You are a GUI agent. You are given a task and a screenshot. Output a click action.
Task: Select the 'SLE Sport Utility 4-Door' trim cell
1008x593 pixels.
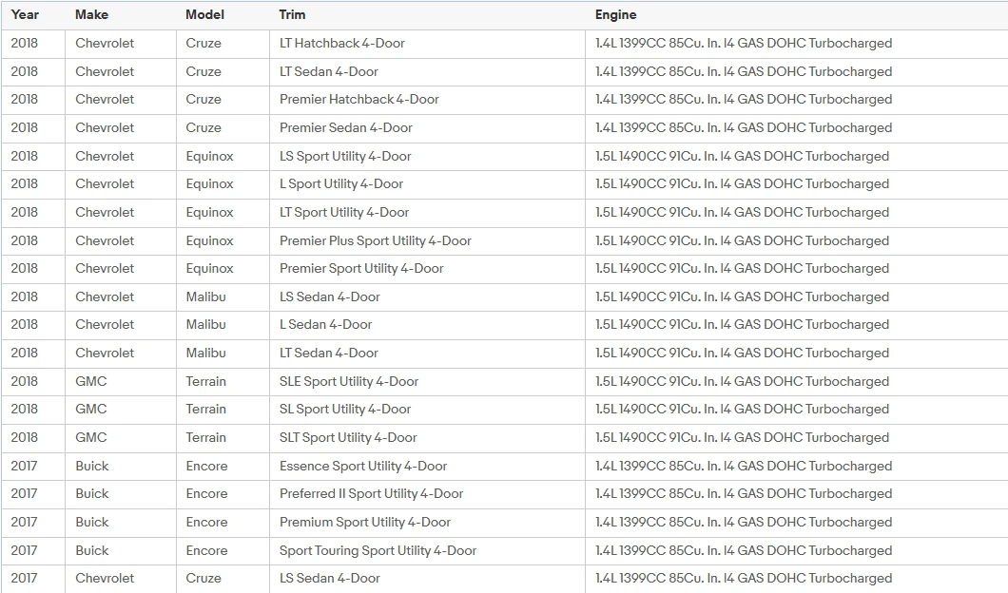coord(349,382)
